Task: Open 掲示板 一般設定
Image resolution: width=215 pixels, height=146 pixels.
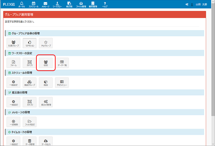Action: tap(14, 102)
